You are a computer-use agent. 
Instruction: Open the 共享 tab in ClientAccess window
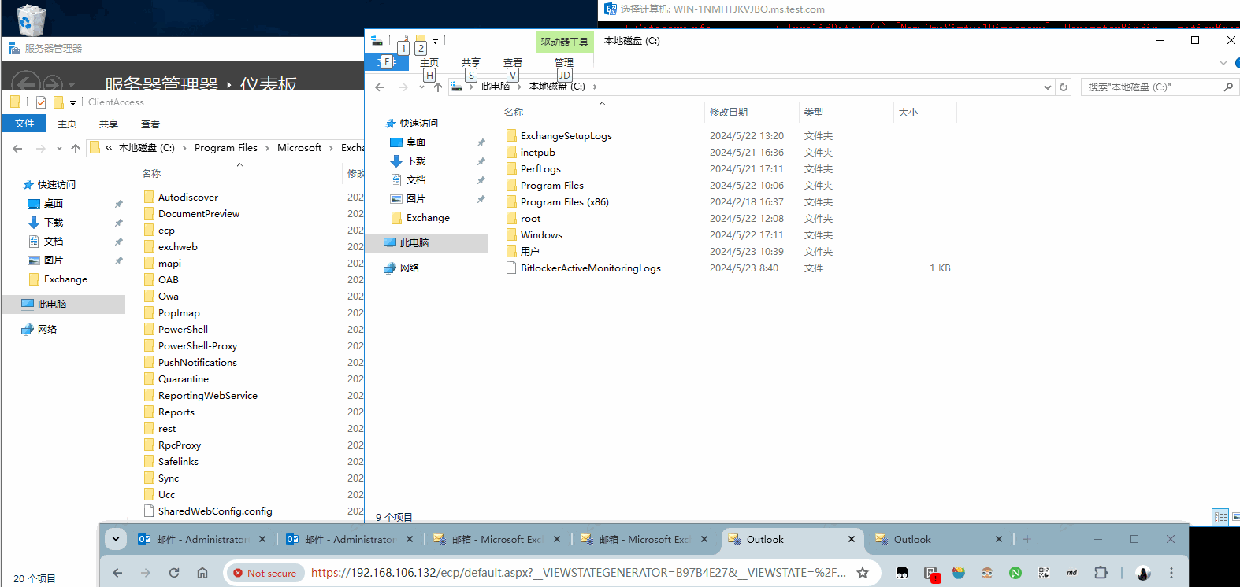pos(109,124)
